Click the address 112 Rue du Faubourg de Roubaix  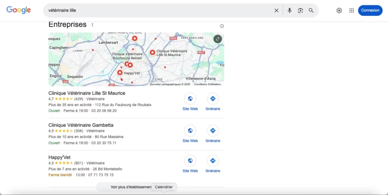click(x=123, y=105)
